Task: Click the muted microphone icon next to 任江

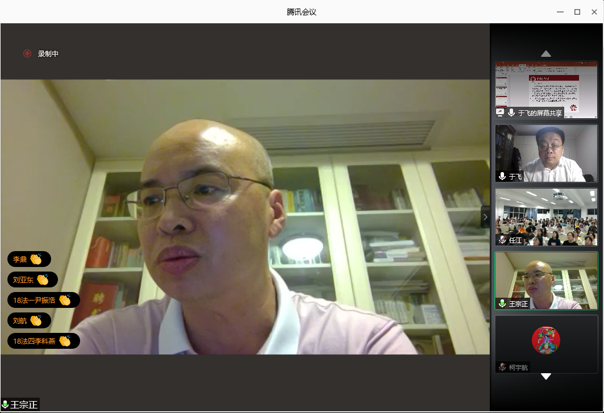Action: [x=502, y=240]
